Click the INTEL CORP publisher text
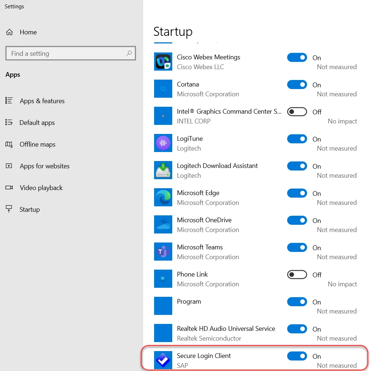 (194, 121)
